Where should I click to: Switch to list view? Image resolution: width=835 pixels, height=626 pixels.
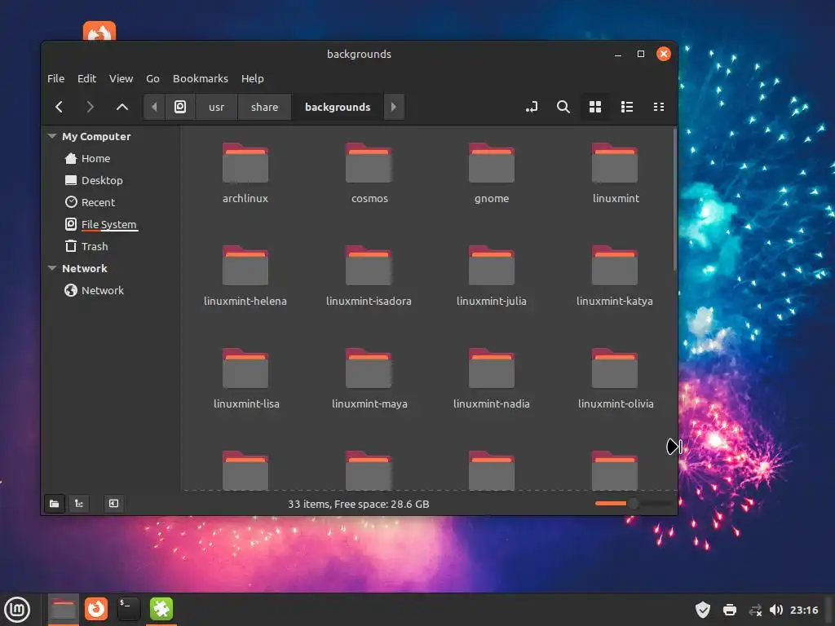pyautogui.click(x=627, y=107)
